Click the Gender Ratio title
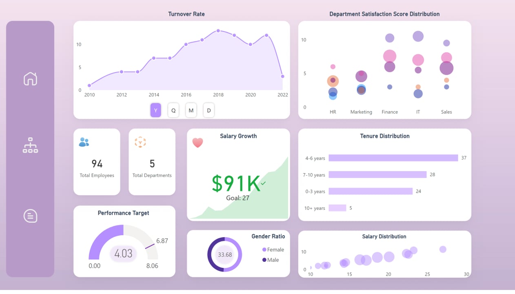Viewport: 515px width, 294px height. point(268,236)
